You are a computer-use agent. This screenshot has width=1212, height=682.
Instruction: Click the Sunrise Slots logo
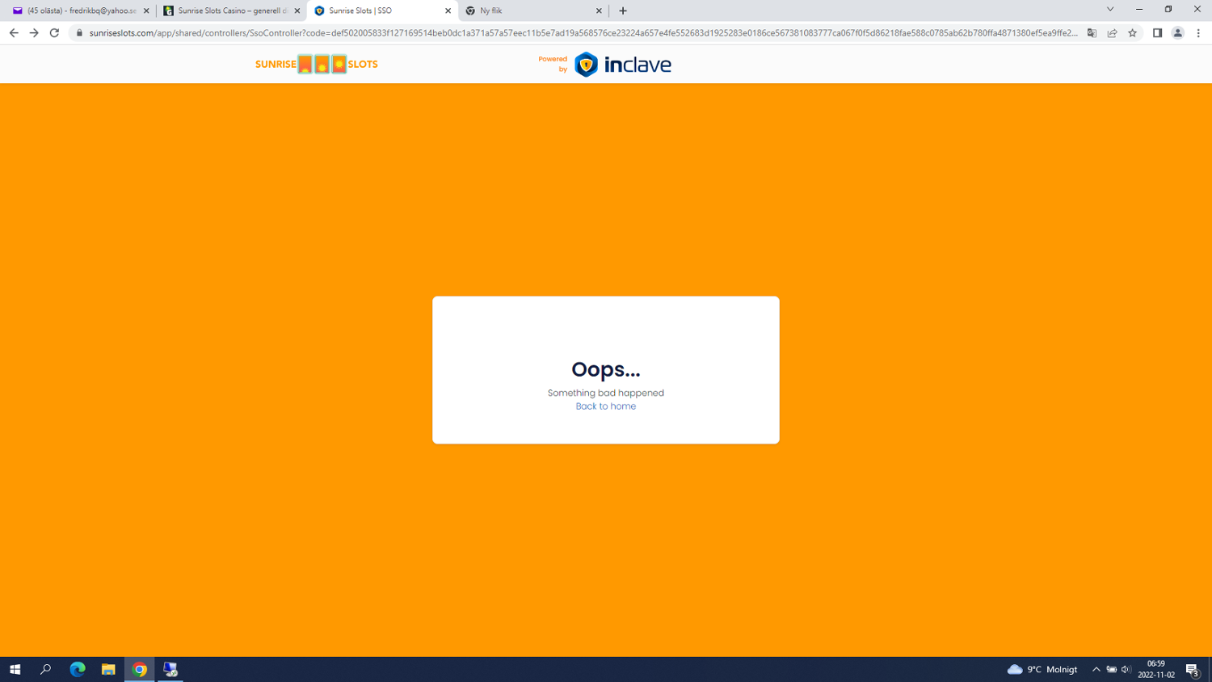coord(316,65)
